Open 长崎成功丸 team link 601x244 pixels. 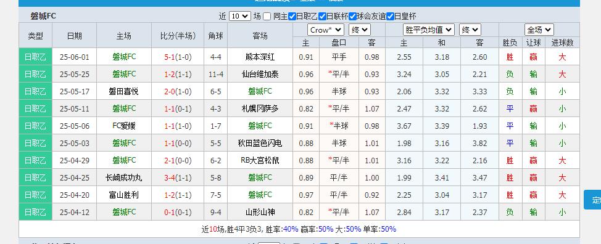[124, 177]
